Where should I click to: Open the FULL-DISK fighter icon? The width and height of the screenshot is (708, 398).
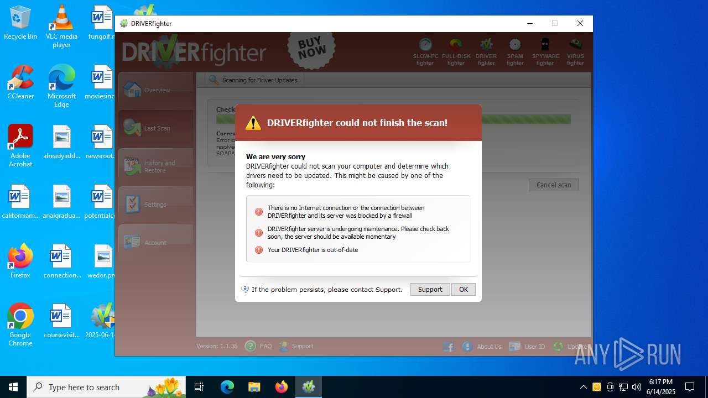point(456,52)
